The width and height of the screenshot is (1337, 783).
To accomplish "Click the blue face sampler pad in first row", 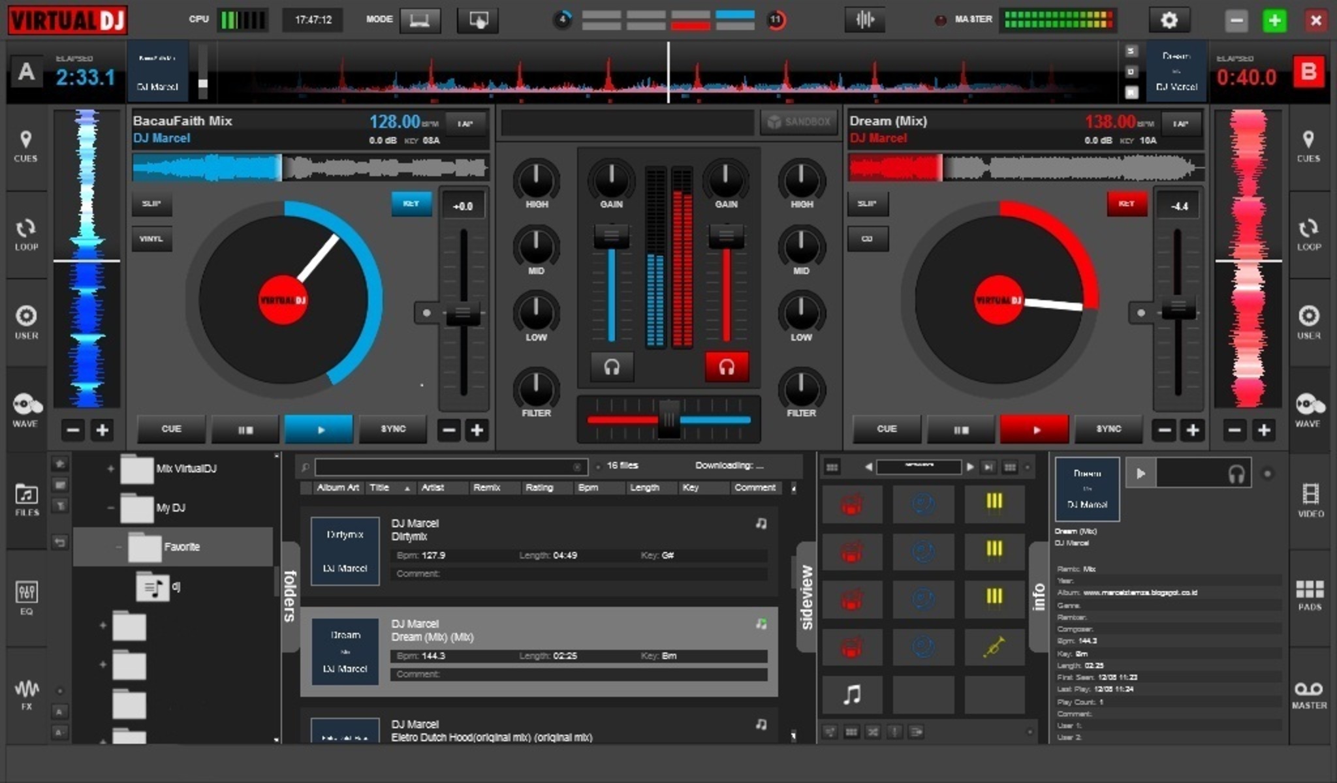I will pyautogui.click(x=923, y=504).
